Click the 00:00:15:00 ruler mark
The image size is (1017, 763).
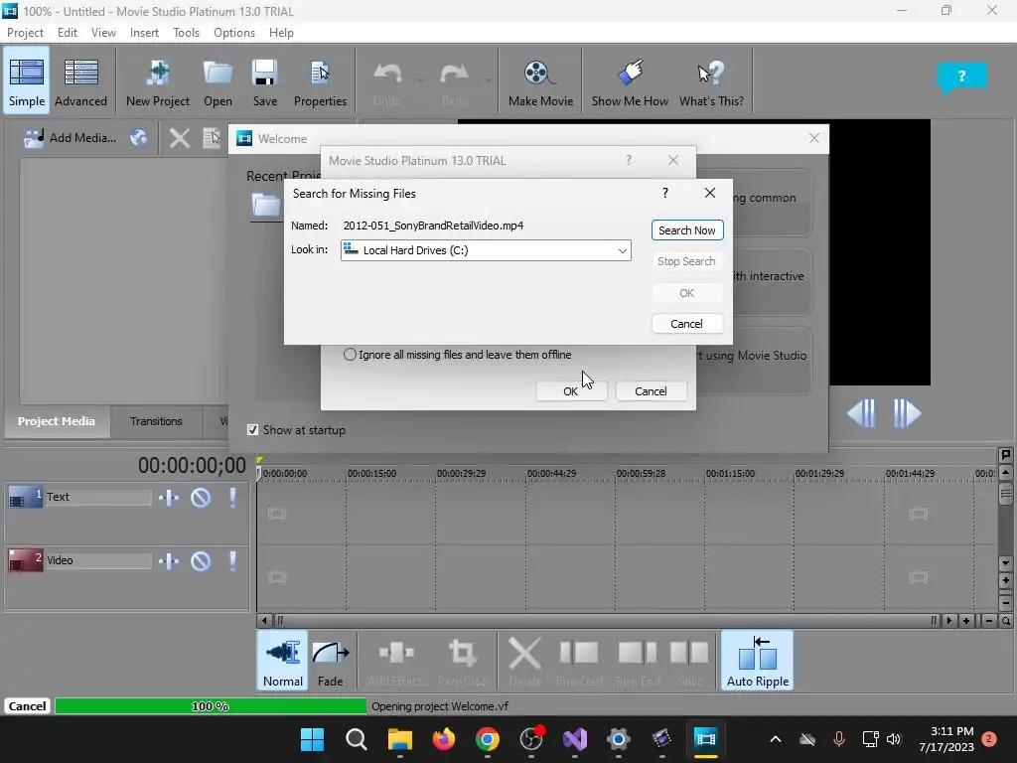[x=371, y=474]
